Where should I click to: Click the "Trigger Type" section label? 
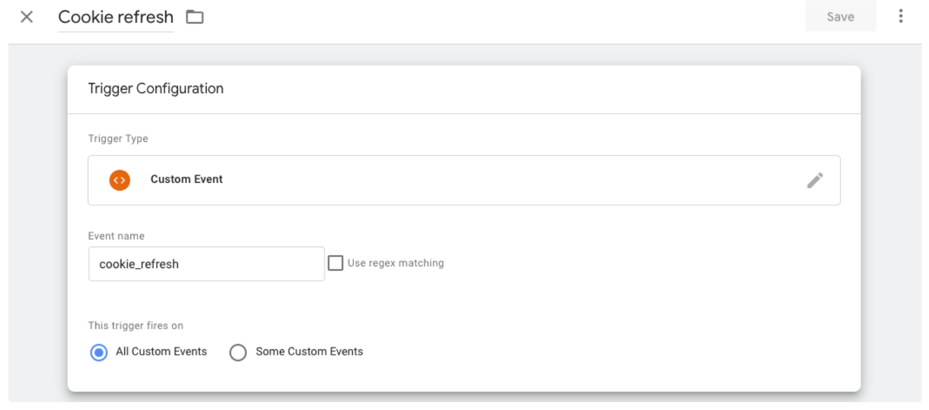(x=118, y=139)
